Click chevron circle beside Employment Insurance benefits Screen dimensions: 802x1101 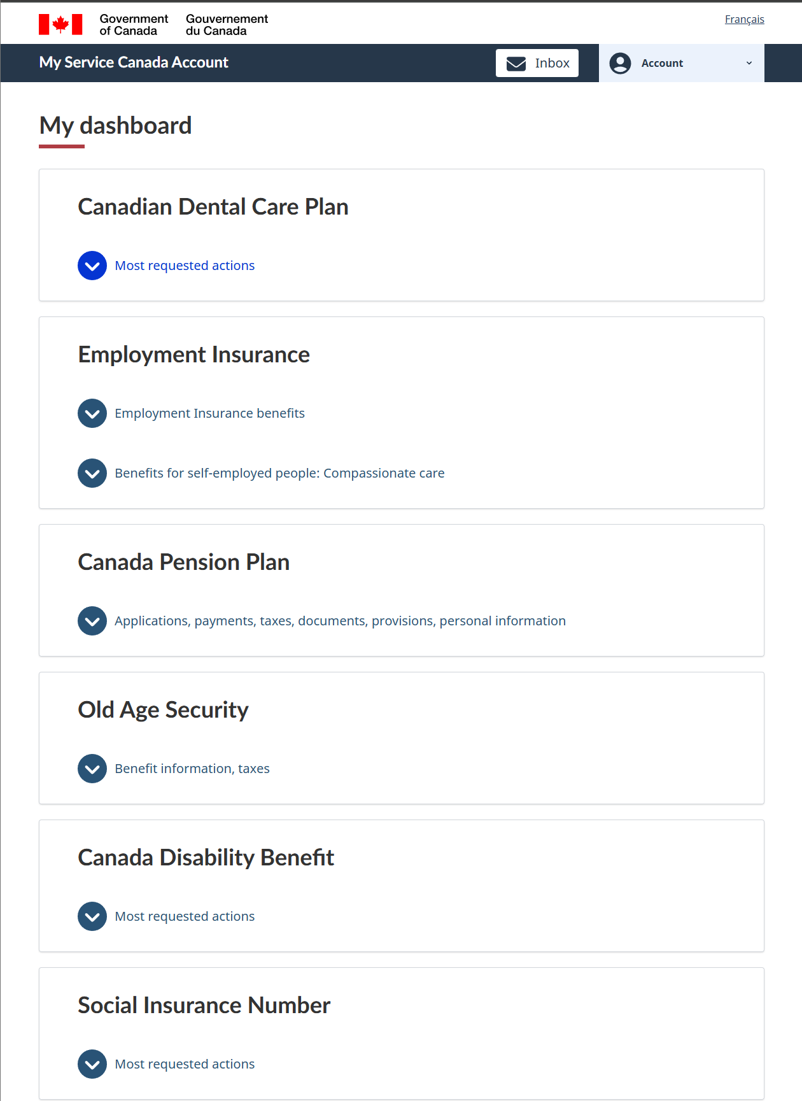click(x=92, y=413)
